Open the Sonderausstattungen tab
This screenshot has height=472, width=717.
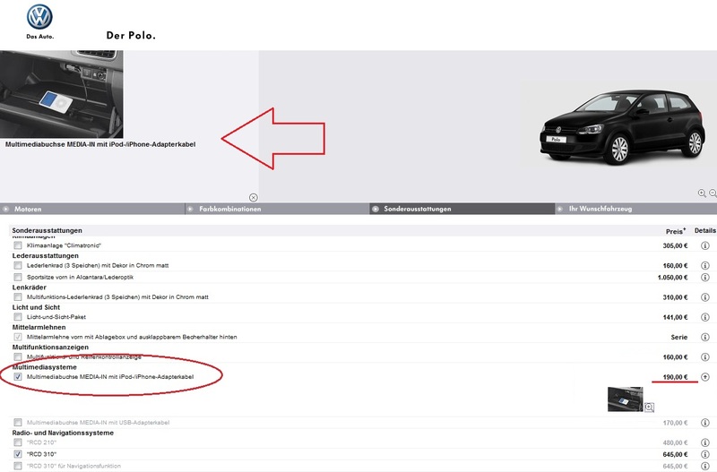click(462, 209)
